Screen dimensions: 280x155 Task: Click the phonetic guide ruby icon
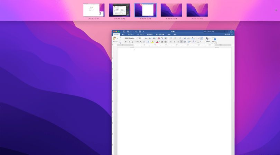pyautogui.click(x=162, y=38)
